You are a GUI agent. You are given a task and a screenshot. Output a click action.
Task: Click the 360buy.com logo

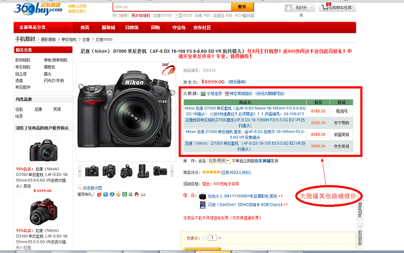pyautogui.click(x=38, y=9)
